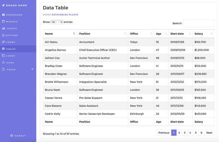Image resolution: width=219 pixels, height=142 pixels.
Task: Click the name cell Brenden Wagner
Action: 60,74
